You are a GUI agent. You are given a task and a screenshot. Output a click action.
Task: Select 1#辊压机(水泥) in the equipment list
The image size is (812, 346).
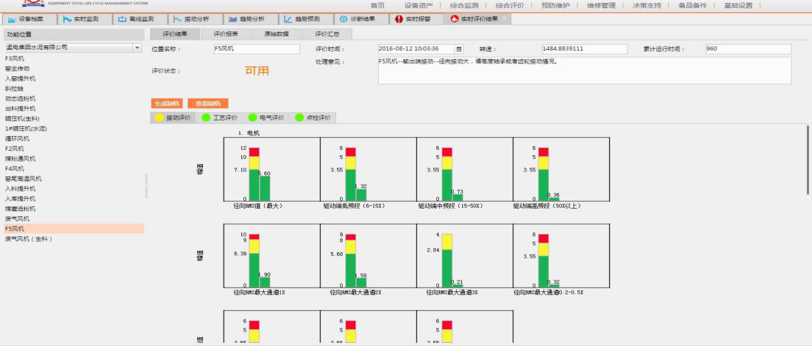[x=26, y=129]
